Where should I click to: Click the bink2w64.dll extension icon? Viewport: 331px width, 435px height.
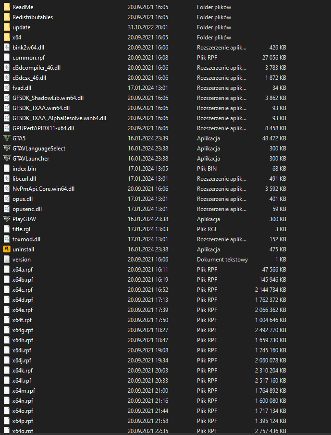pos(8,48)
